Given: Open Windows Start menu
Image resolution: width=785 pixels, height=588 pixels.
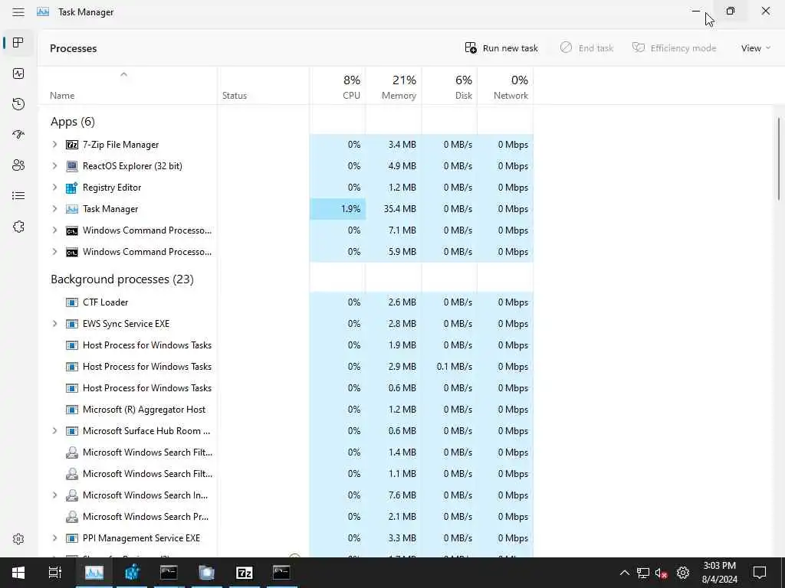Looking at the screenshot, I should (x=18, y=573).
